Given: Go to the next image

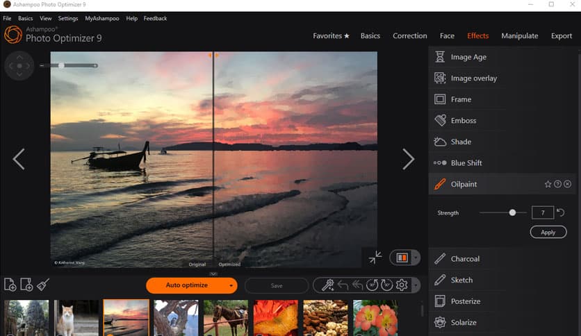Looking at the screenshot, I should (409, 159).
